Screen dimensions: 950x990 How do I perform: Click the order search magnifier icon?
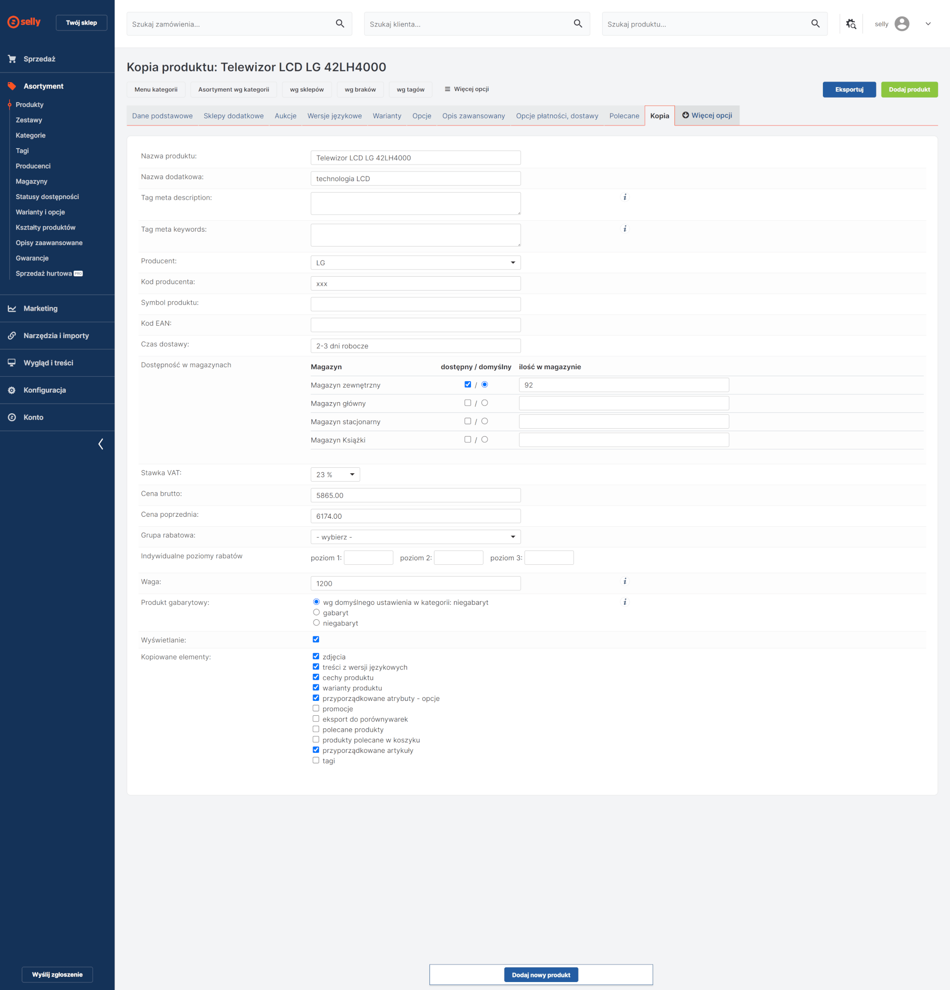(x=340, y=24)
